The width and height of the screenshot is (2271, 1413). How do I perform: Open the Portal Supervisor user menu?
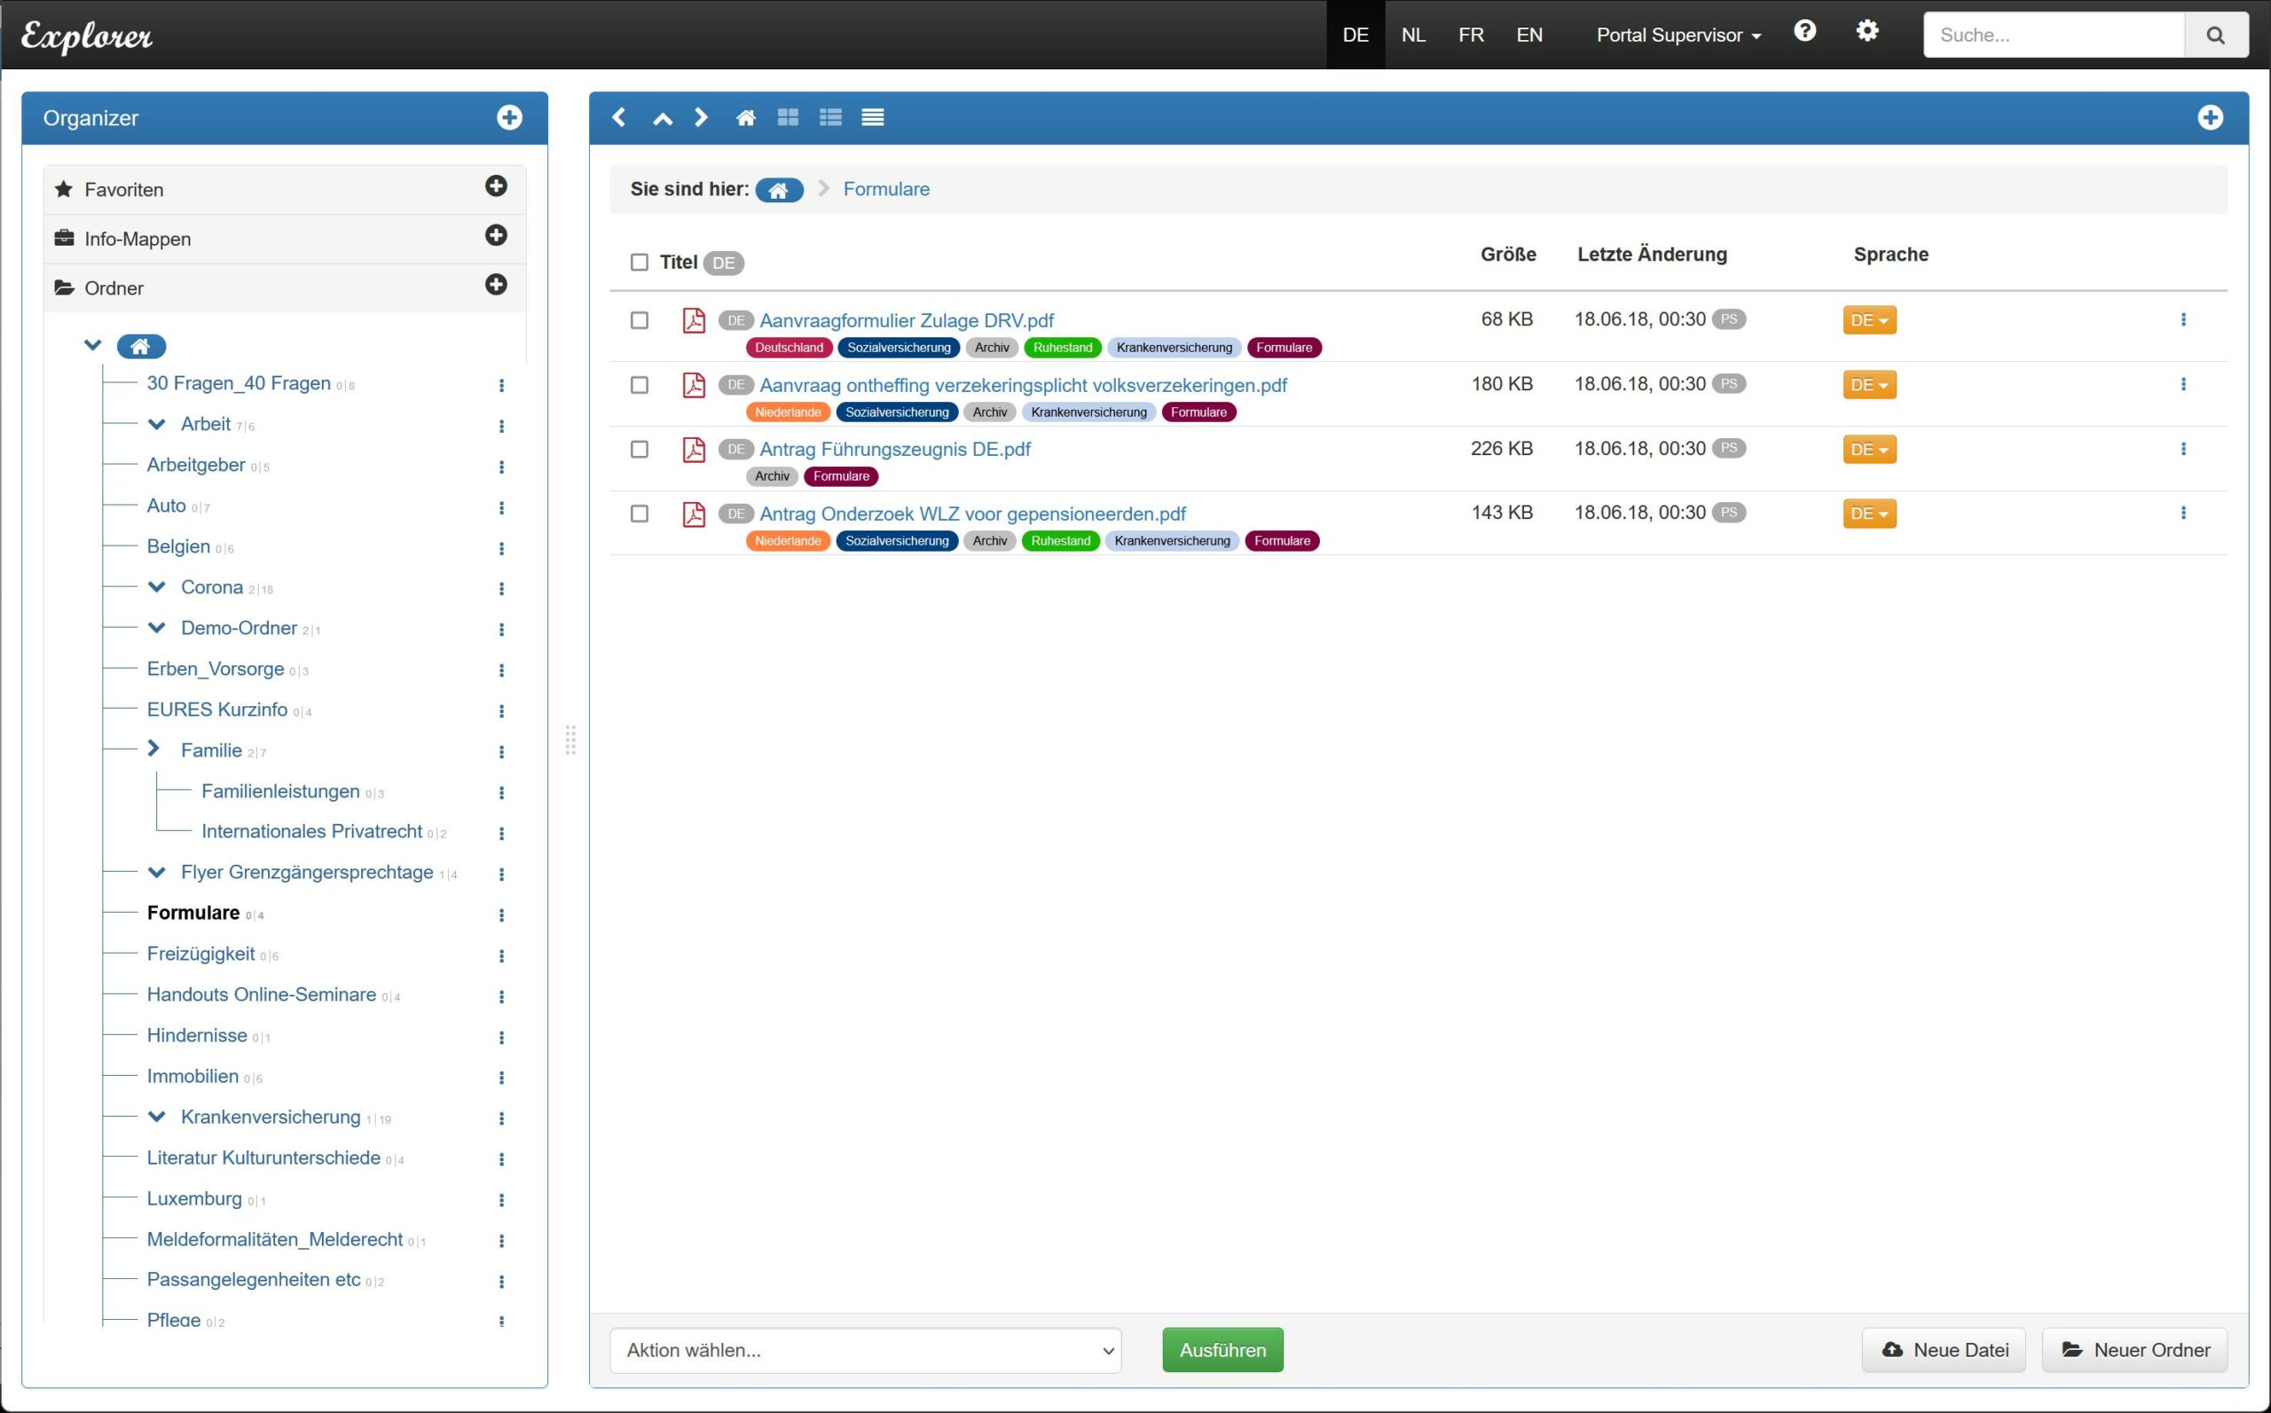(1678, 35)
